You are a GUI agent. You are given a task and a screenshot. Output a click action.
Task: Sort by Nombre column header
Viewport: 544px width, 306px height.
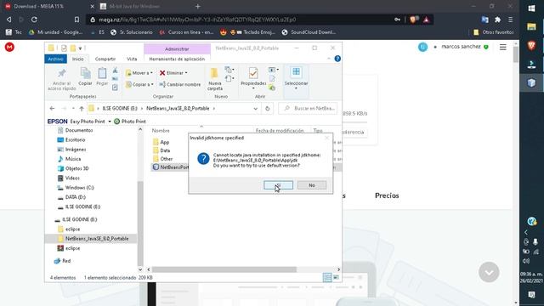tap(161, 131)
